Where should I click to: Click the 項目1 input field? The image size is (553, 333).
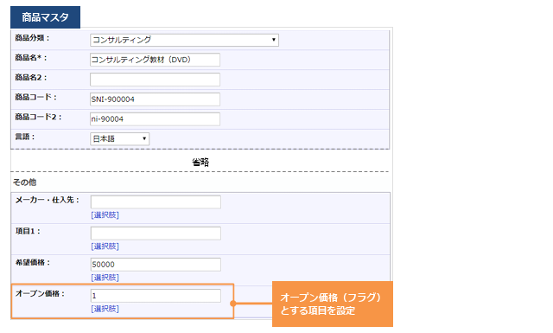tap(156, 234)
